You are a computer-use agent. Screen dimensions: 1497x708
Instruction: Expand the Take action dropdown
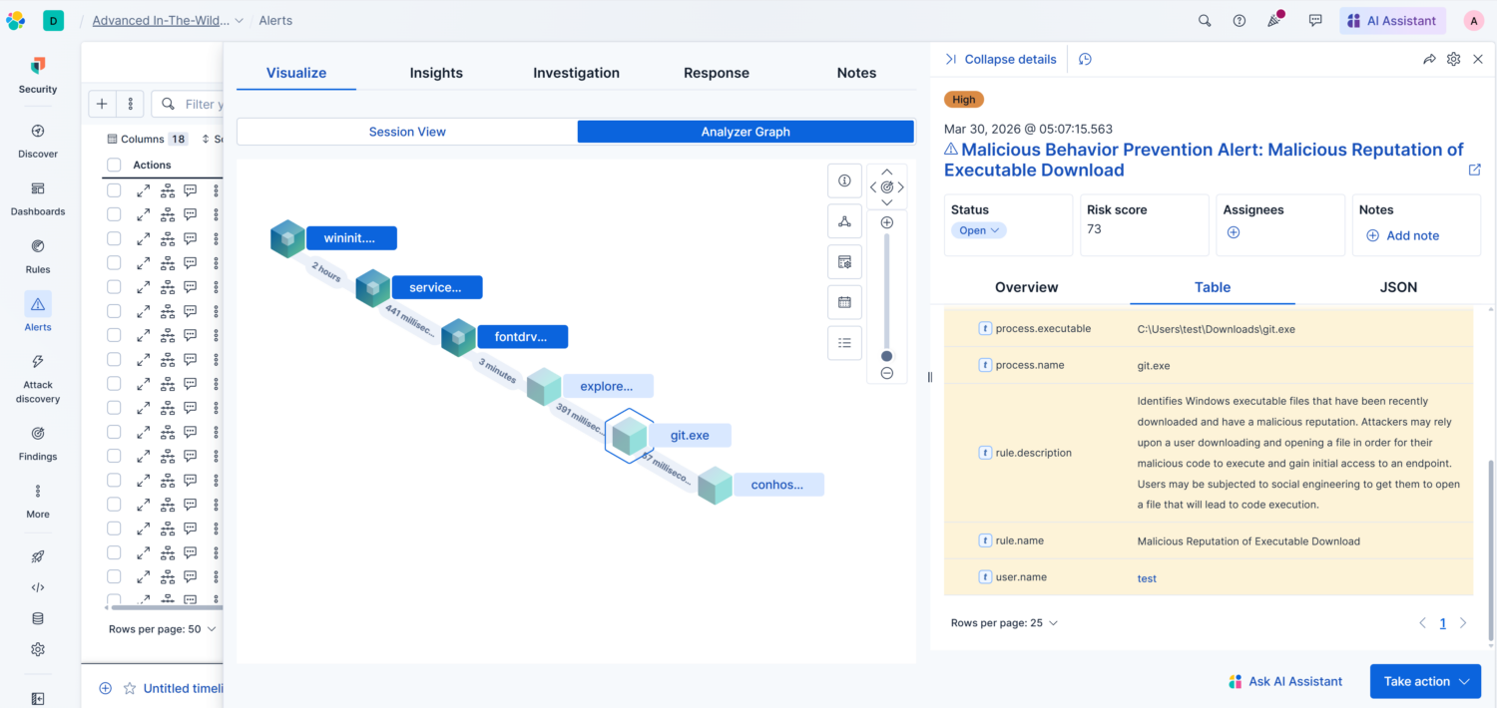coord(1425,681)
